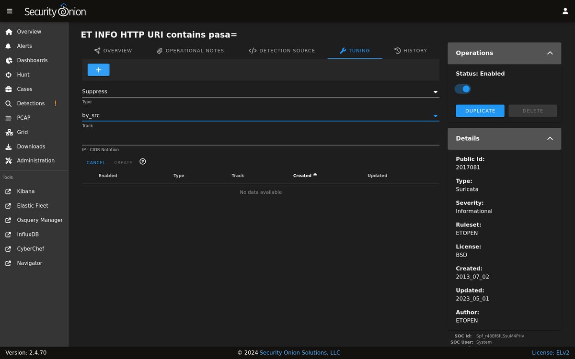Viewport: 575px width, 359px height.
Task: Toggle the detection Status Enabled switch
Action: point(463,89)
